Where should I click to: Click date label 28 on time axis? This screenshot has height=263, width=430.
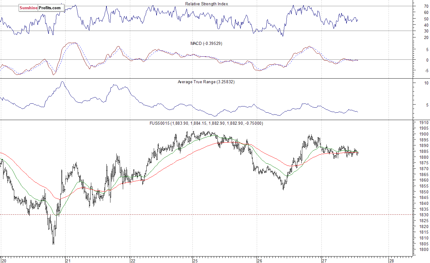(392, 261)
